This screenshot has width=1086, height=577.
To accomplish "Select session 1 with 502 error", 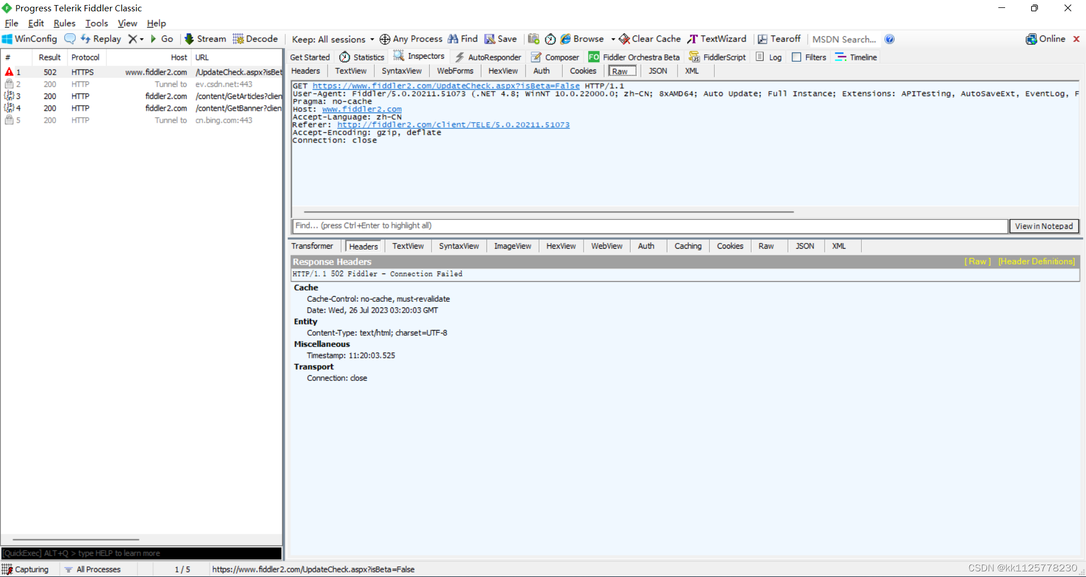I will (141, 72).
